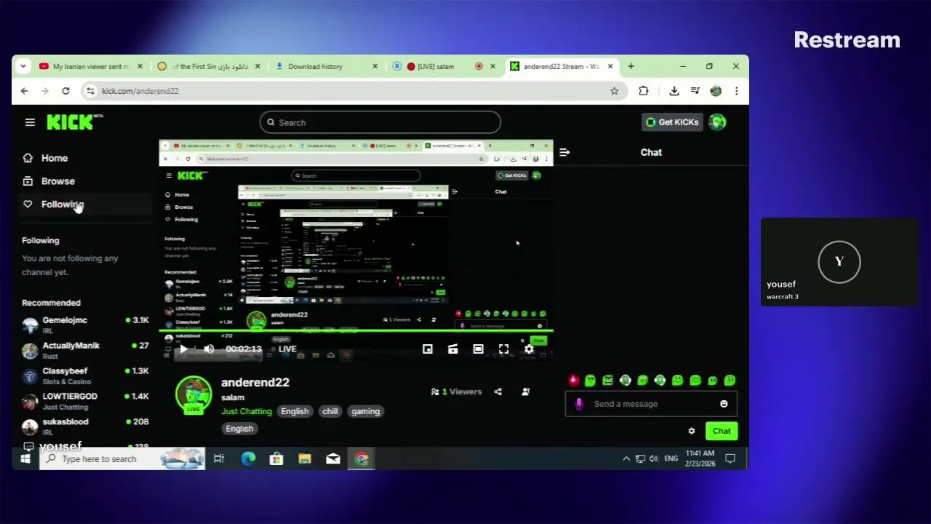Open Task View on the taskbar
The width and height of the screenshot is (931, 524).
(x=219, y=459)
